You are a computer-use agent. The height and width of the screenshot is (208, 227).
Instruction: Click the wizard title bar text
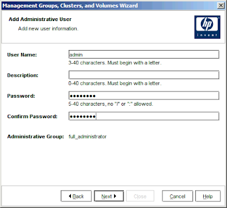click(70, 6)
